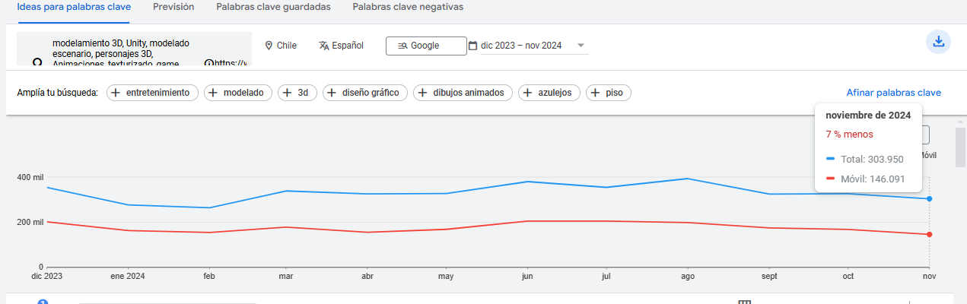Go to Palabras clave negativas tab

[408, 7]
